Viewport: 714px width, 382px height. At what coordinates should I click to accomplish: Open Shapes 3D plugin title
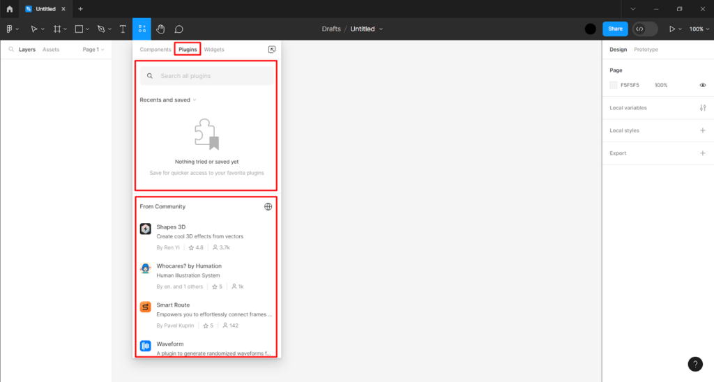click(x=171, y=227)
